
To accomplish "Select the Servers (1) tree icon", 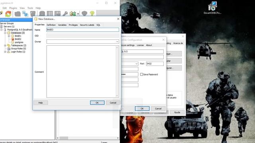I will point(2,27).
